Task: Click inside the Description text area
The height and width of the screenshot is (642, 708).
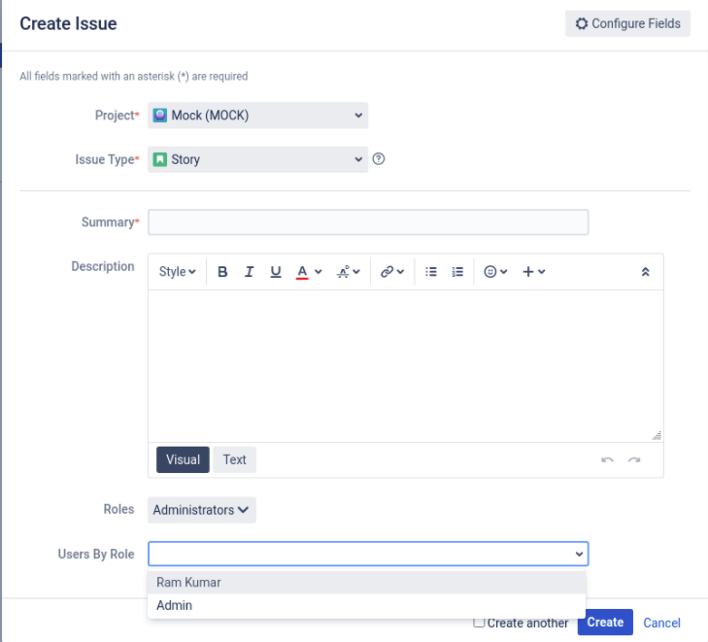Action: [406, 366]
